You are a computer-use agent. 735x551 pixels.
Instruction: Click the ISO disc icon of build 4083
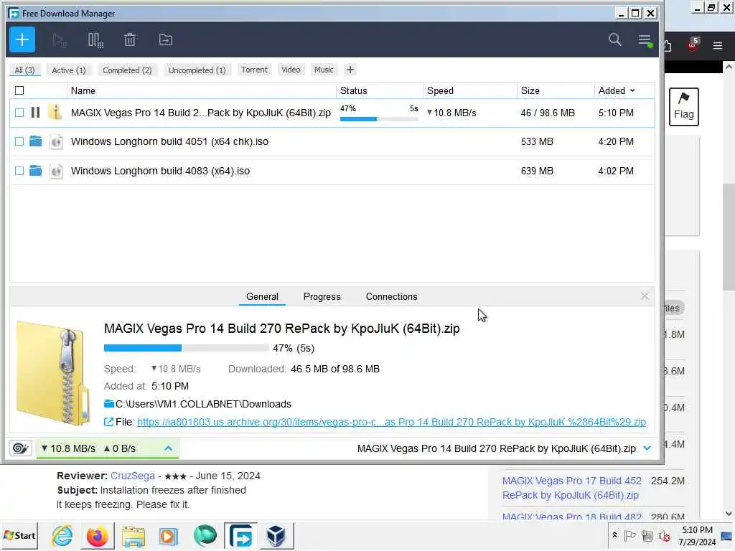56,171
